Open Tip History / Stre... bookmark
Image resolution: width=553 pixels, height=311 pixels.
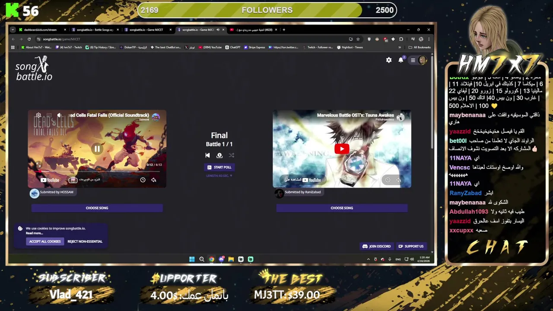tap(100, 48)
